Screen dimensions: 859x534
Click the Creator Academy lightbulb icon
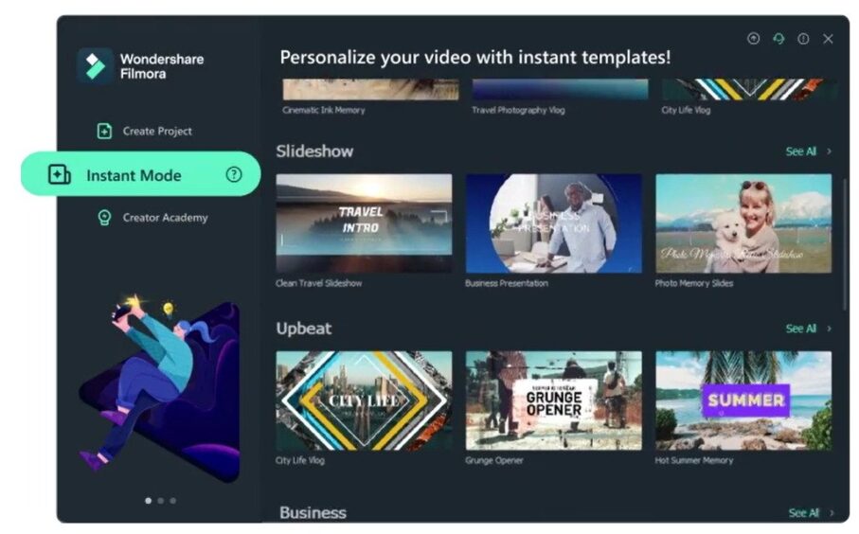(104, 218)
